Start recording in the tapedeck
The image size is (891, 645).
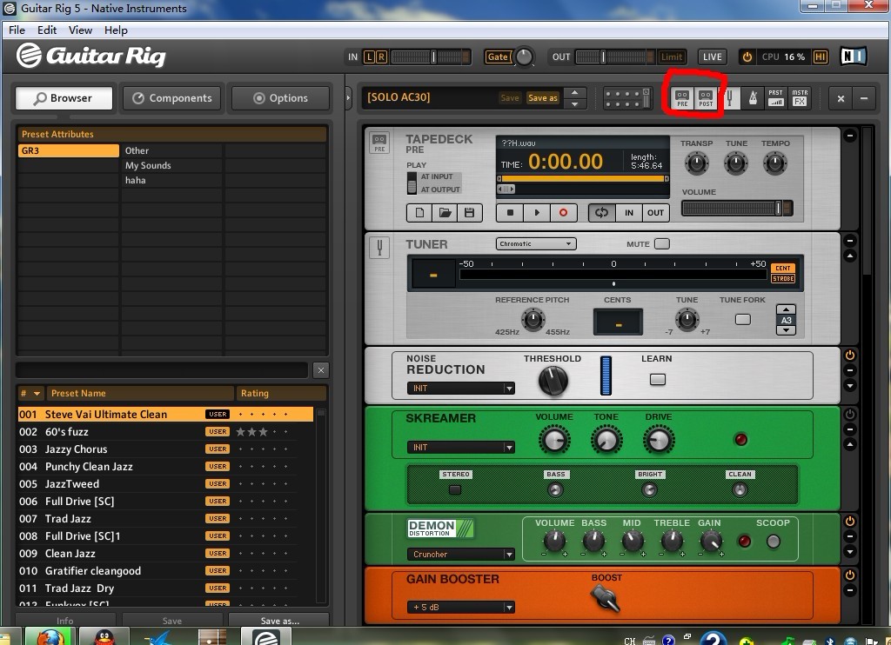pyautogui.click(x=563, y=212)
